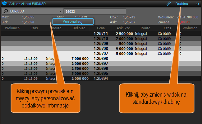Click ask size 9 000 000 cell
202x124 pixels.
click(x=124, y=49)
